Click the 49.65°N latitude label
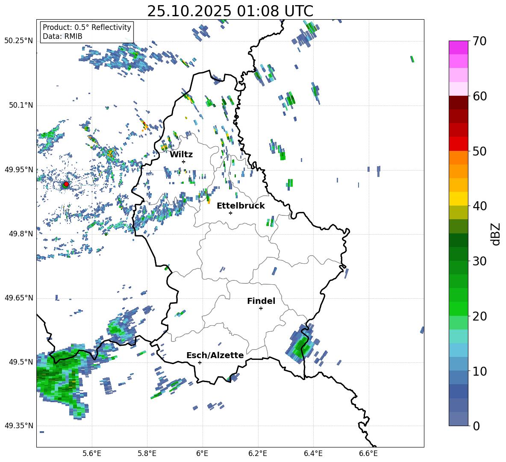Screen dimensions: 506x462 coord(19,297)
